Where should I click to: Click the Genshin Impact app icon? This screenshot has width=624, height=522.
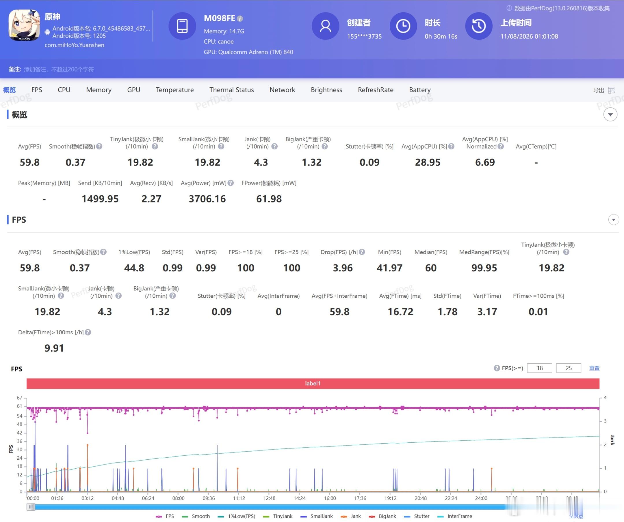24,25
